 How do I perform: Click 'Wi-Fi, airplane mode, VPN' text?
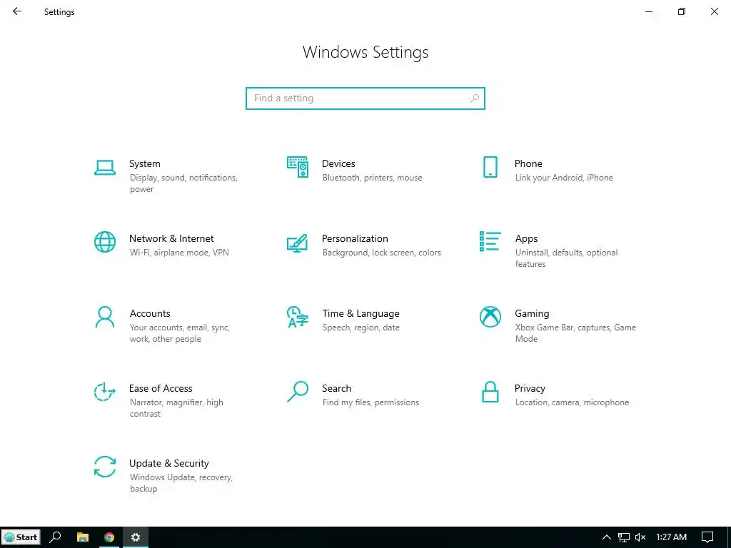(x=179, y=253)
